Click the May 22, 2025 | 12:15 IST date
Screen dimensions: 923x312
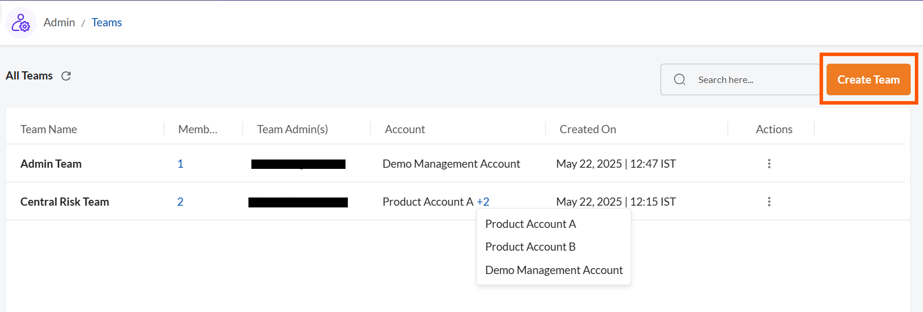tap(616, 202)
